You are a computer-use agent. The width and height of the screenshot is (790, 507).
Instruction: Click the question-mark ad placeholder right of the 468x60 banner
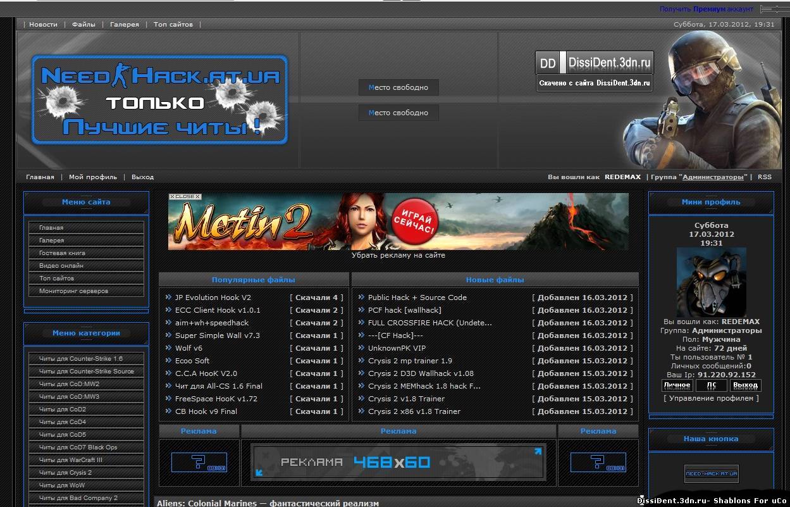tap(598, 462)
